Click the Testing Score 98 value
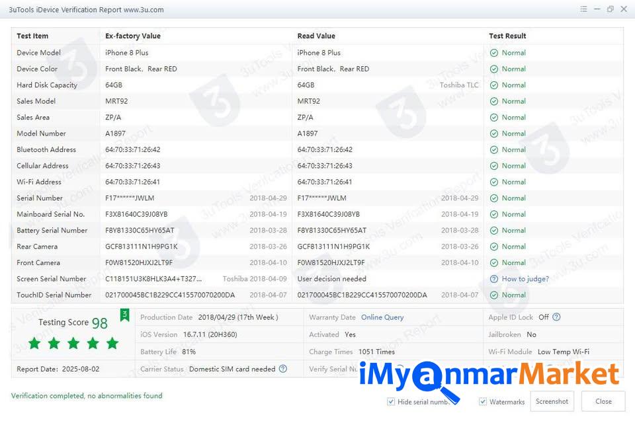This screenshot has height=421, width=635. (x=100, y=323)
